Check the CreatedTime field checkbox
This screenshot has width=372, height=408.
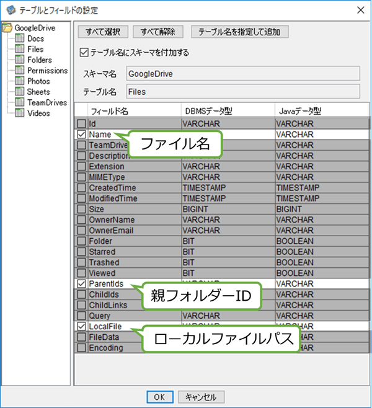point(81,188)
